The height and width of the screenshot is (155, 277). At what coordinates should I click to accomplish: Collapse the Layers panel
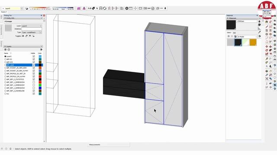(x=5, y=46)
